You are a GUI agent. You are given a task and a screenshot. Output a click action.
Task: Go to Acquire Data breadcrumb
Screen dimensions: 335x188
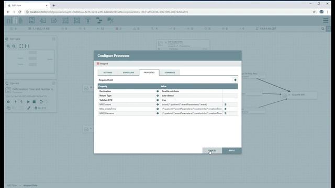point(30,185)
